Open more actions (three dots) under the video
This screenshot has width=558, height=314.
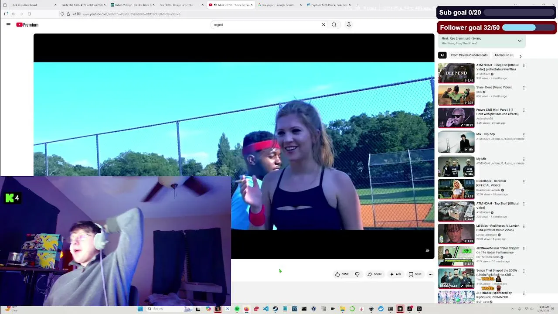tap(430, 274)
